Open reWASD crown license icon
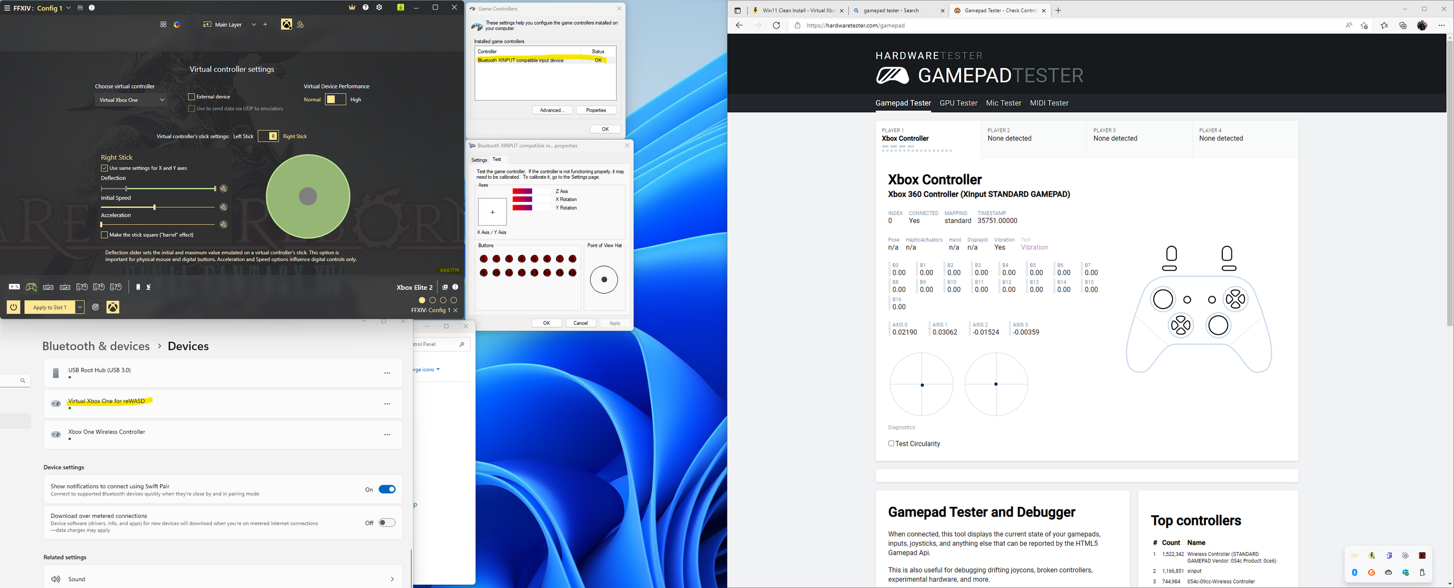This screenshot has height=588, width=1454. (352, 7)
